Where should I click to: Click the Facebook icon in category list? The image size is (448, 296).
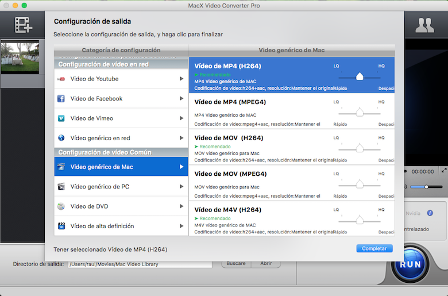click(61, 99)
